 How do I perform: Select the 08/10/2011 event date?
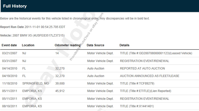9,106
